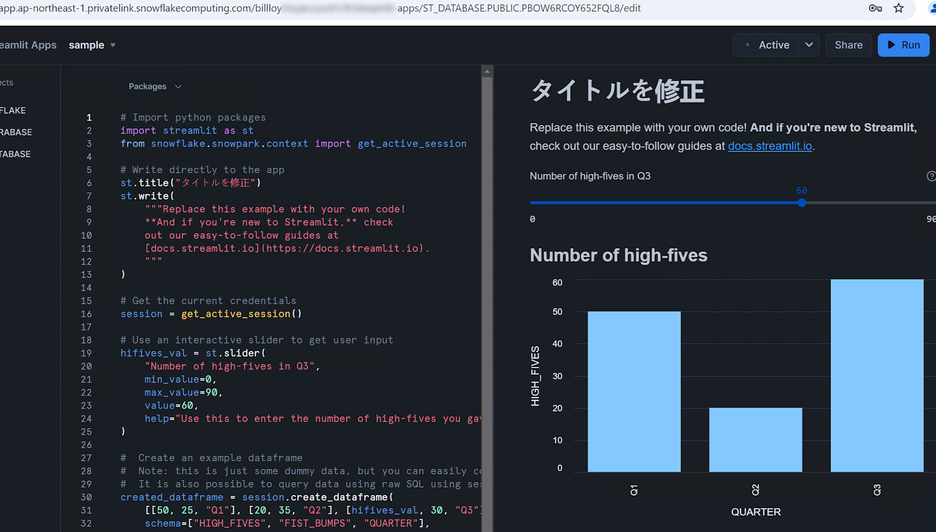Click the 'Number of high-fives' chart heading

618,255
